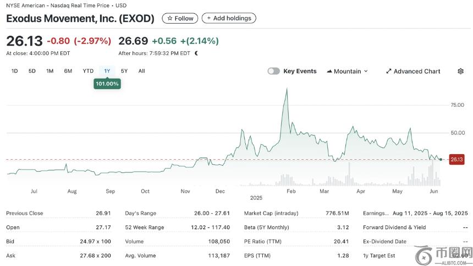The width and height of the screenshot is (473, 266).
Task: Select the 6M time range
Action: click(x=68, y=71)
